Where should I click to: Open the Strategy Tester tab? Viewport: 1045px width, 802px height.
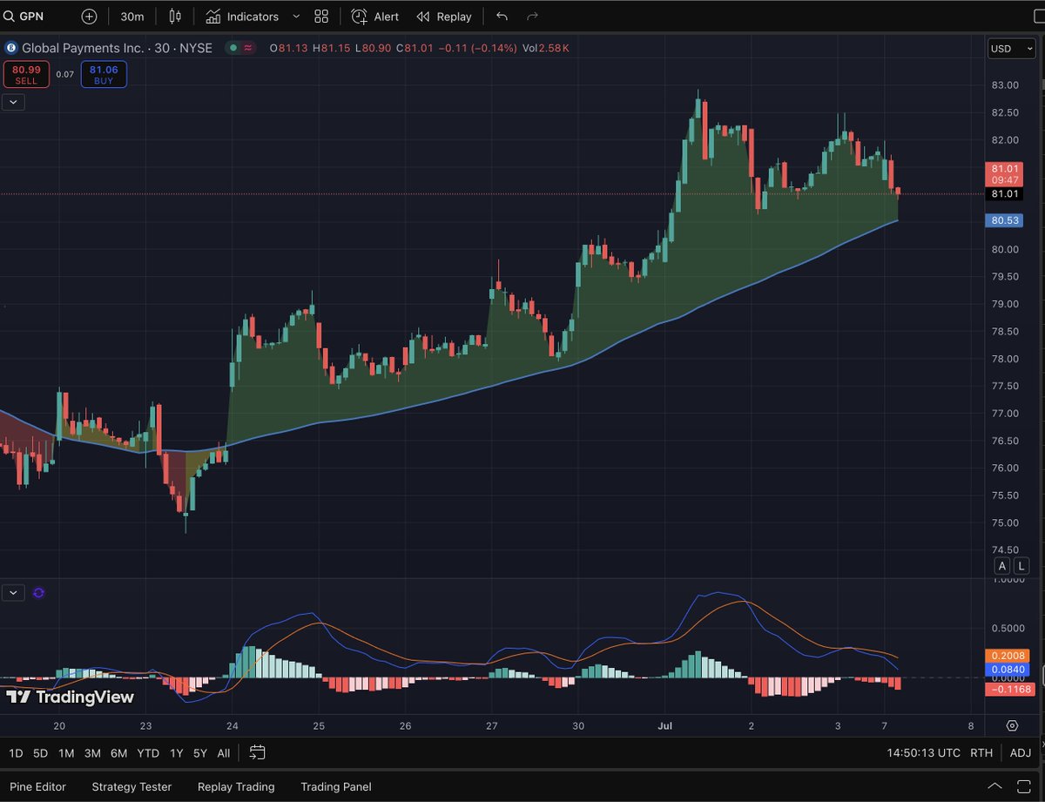point(131,786)
